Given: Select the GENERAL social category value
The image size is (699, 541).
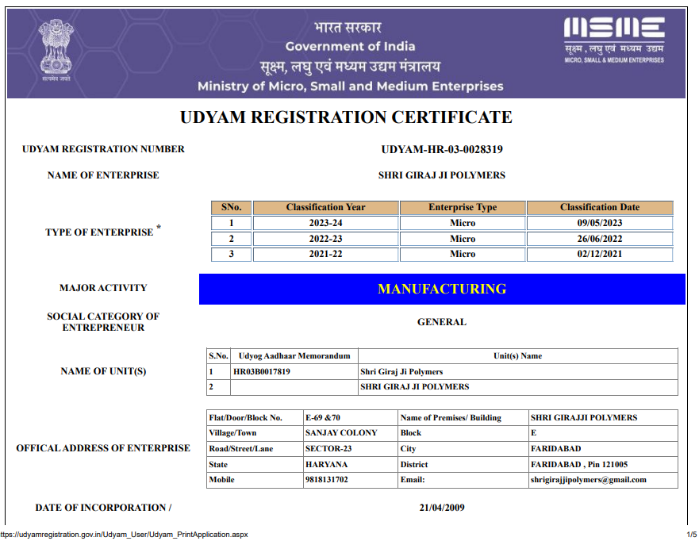Looking at the screenshot, I should (442, 322).
